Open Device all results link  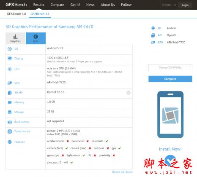pos(122,172)
